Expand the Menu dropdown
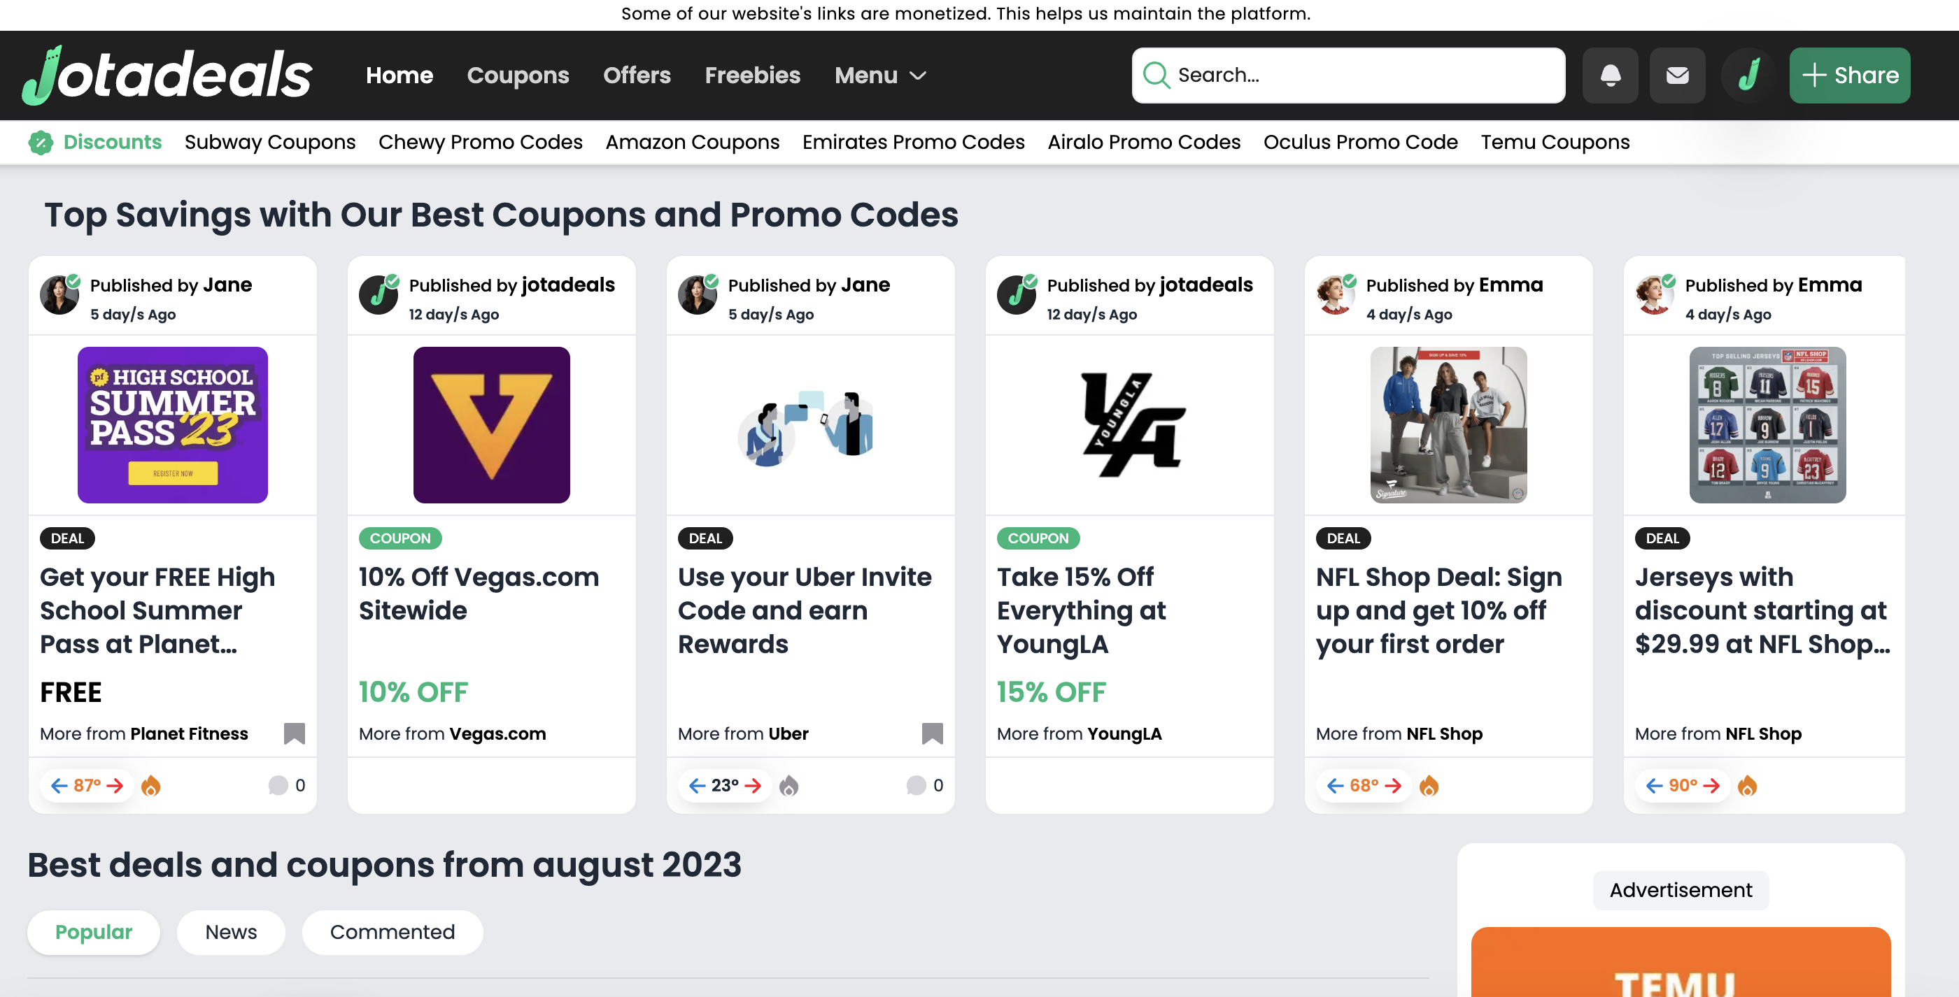Screen dimensions: 1959x997 881,76
